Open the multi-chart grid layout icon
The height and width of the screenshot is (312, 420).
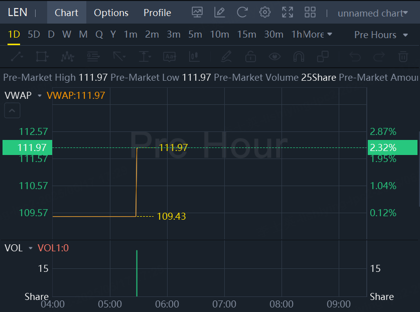(310, 13)
